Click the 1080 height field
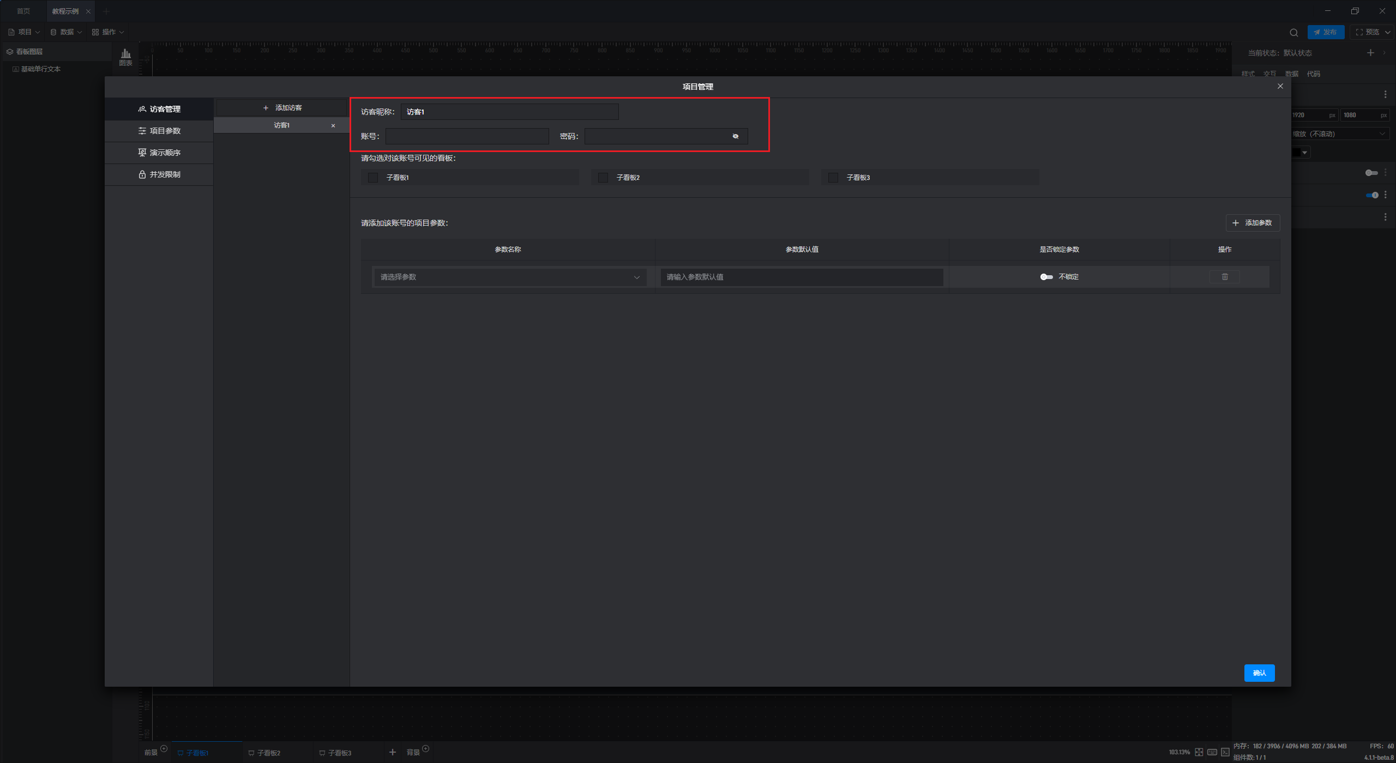This screenshot has height=763, width=1396. click(1364, 115)
